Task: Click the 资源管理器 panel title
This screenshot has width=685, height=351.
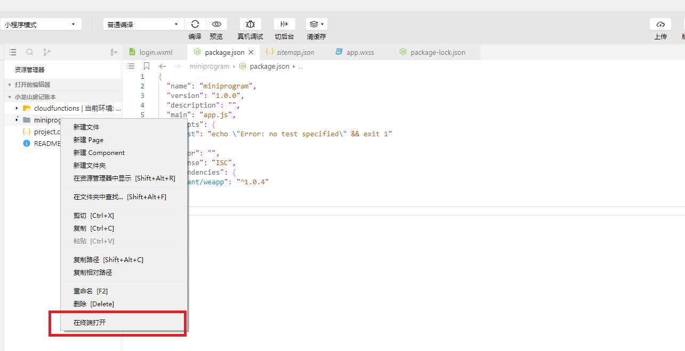Action: click(x=30, y=69)
